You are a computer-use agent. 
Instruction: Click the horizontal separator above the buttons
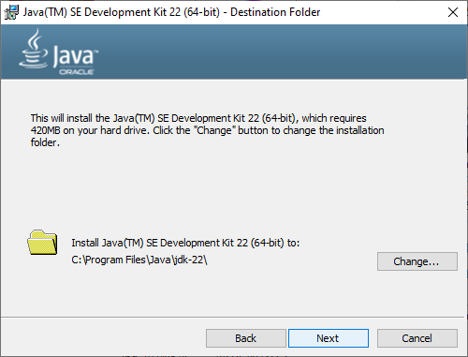[x=234, y=318]
